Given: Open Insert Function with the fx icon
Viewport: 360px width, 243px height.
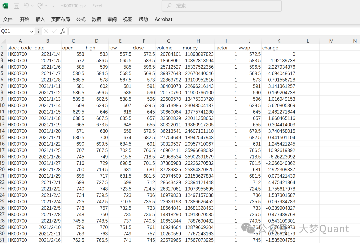Looking at the screenshot, I should [63, 31].
